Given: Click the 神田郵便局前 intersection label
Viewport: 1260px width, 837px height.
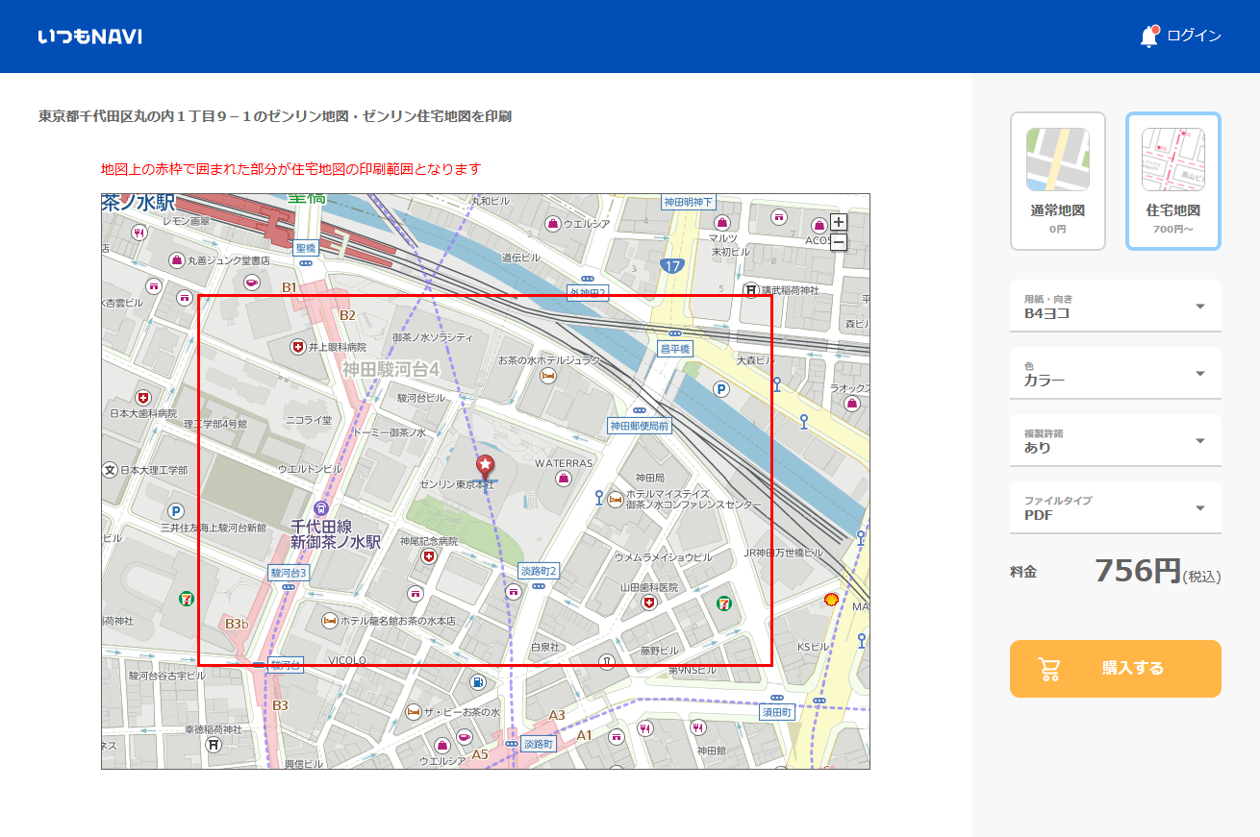Looking at the screenshot, I should pyautogui.click(x=640, y=425).
